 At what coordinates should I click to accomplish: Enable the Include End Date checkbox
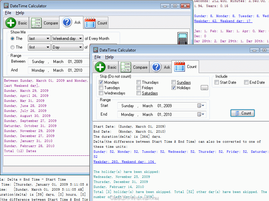(246, 82)
